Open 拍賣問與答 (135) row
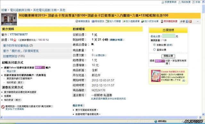Screen dimensions: 205x124 (x=37, y=56)
